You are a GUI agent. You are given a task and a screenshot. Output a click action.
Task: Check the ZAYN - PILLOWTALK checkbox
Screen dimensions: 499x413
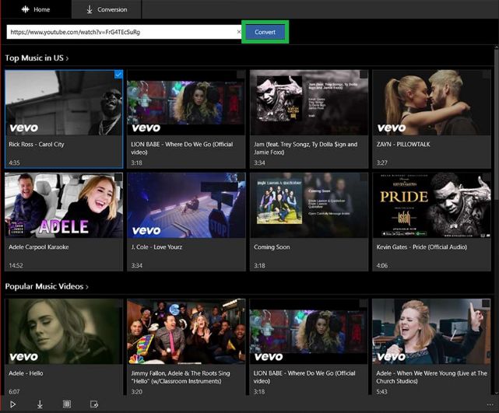[486, 75]
